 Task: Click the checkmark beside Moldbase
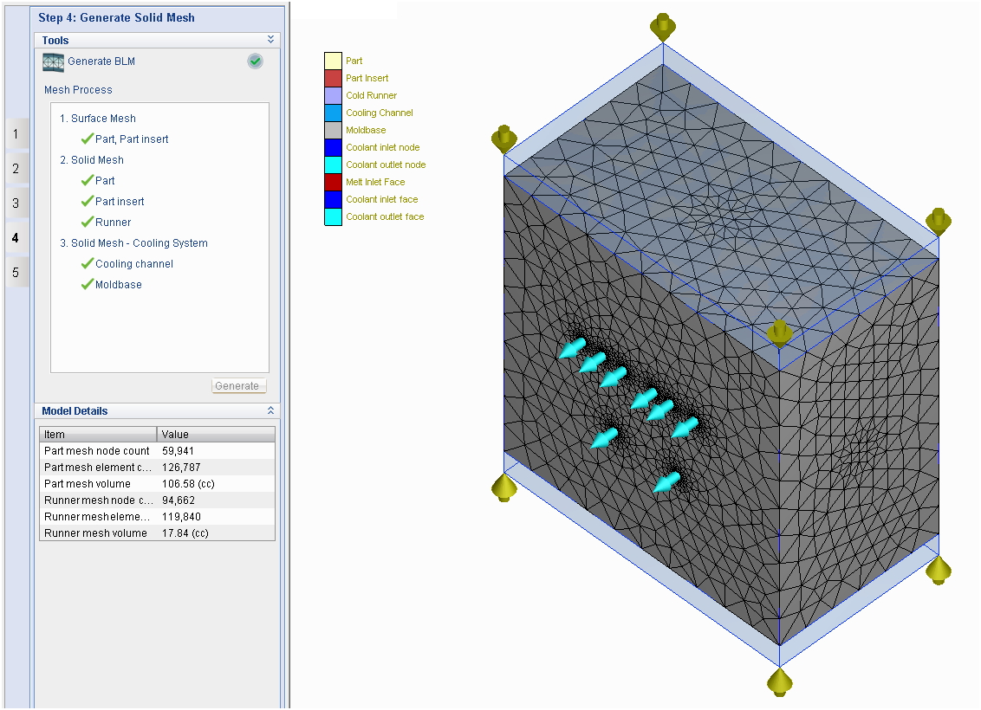click(88, 284)
